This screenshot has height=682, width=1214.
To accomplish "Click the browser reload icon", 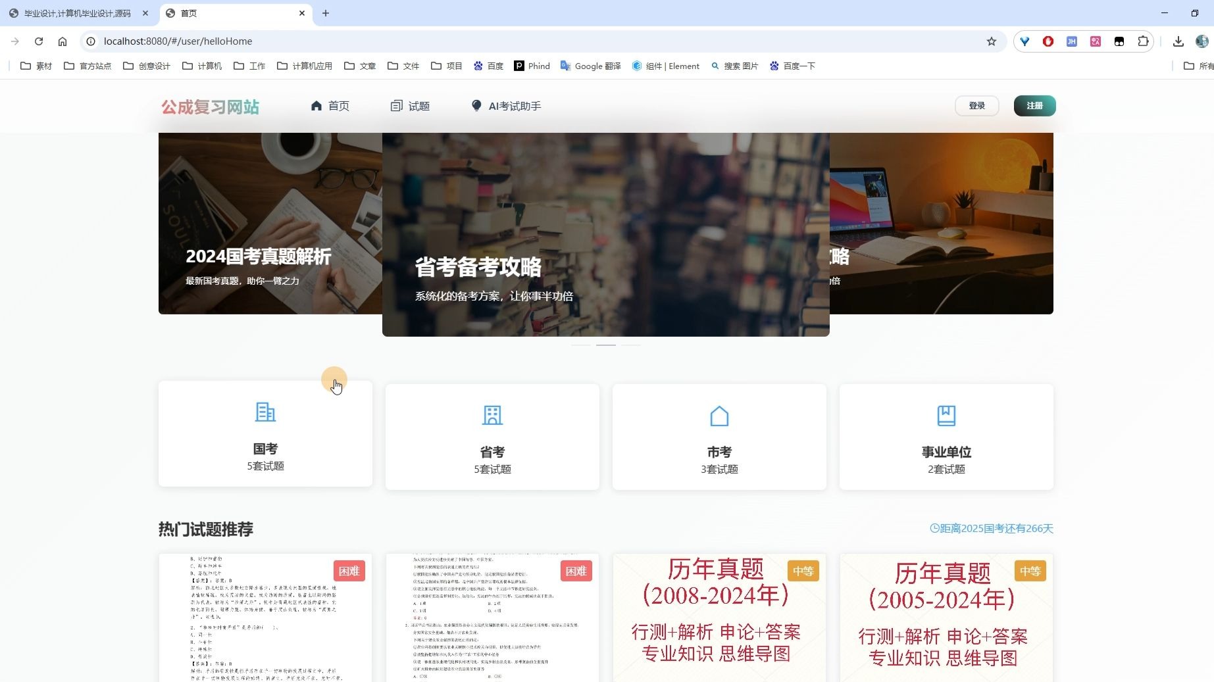I will coord(39,41).
